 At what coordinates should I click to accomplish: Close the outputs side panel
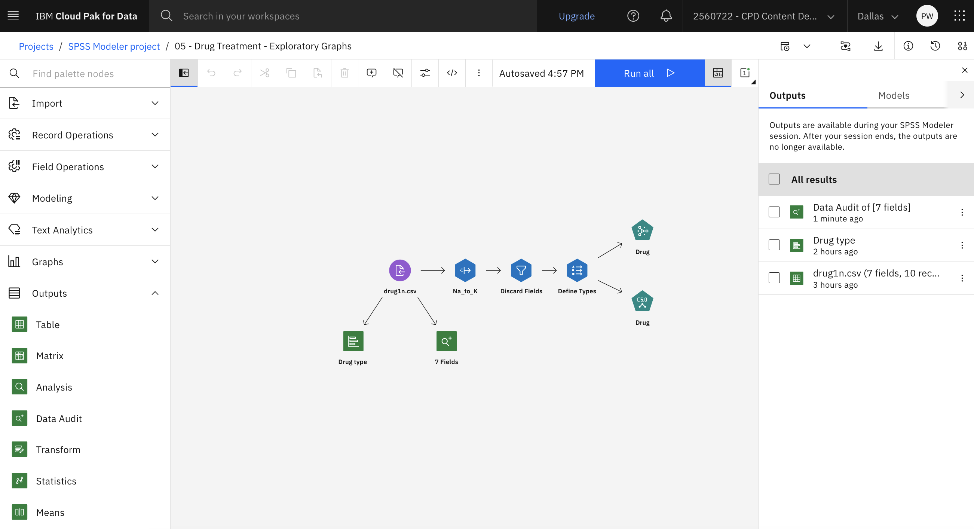click(965, 70)
